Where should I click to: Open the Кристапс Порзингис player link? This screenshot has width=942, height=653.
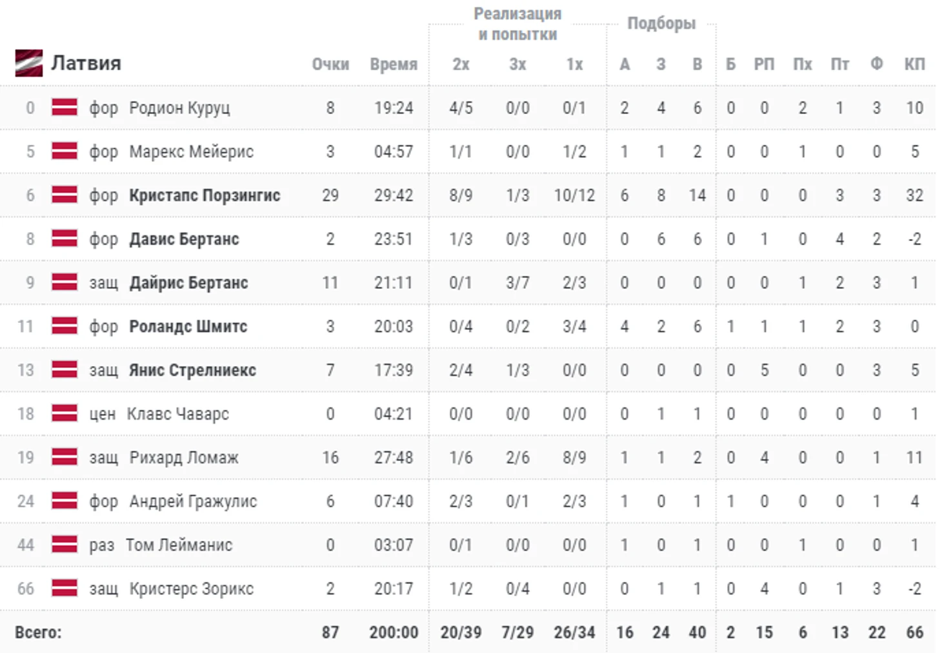point(205,195)
